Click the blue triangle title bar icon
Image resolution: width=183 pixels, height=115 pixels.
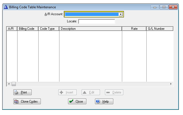pos(6,7)
